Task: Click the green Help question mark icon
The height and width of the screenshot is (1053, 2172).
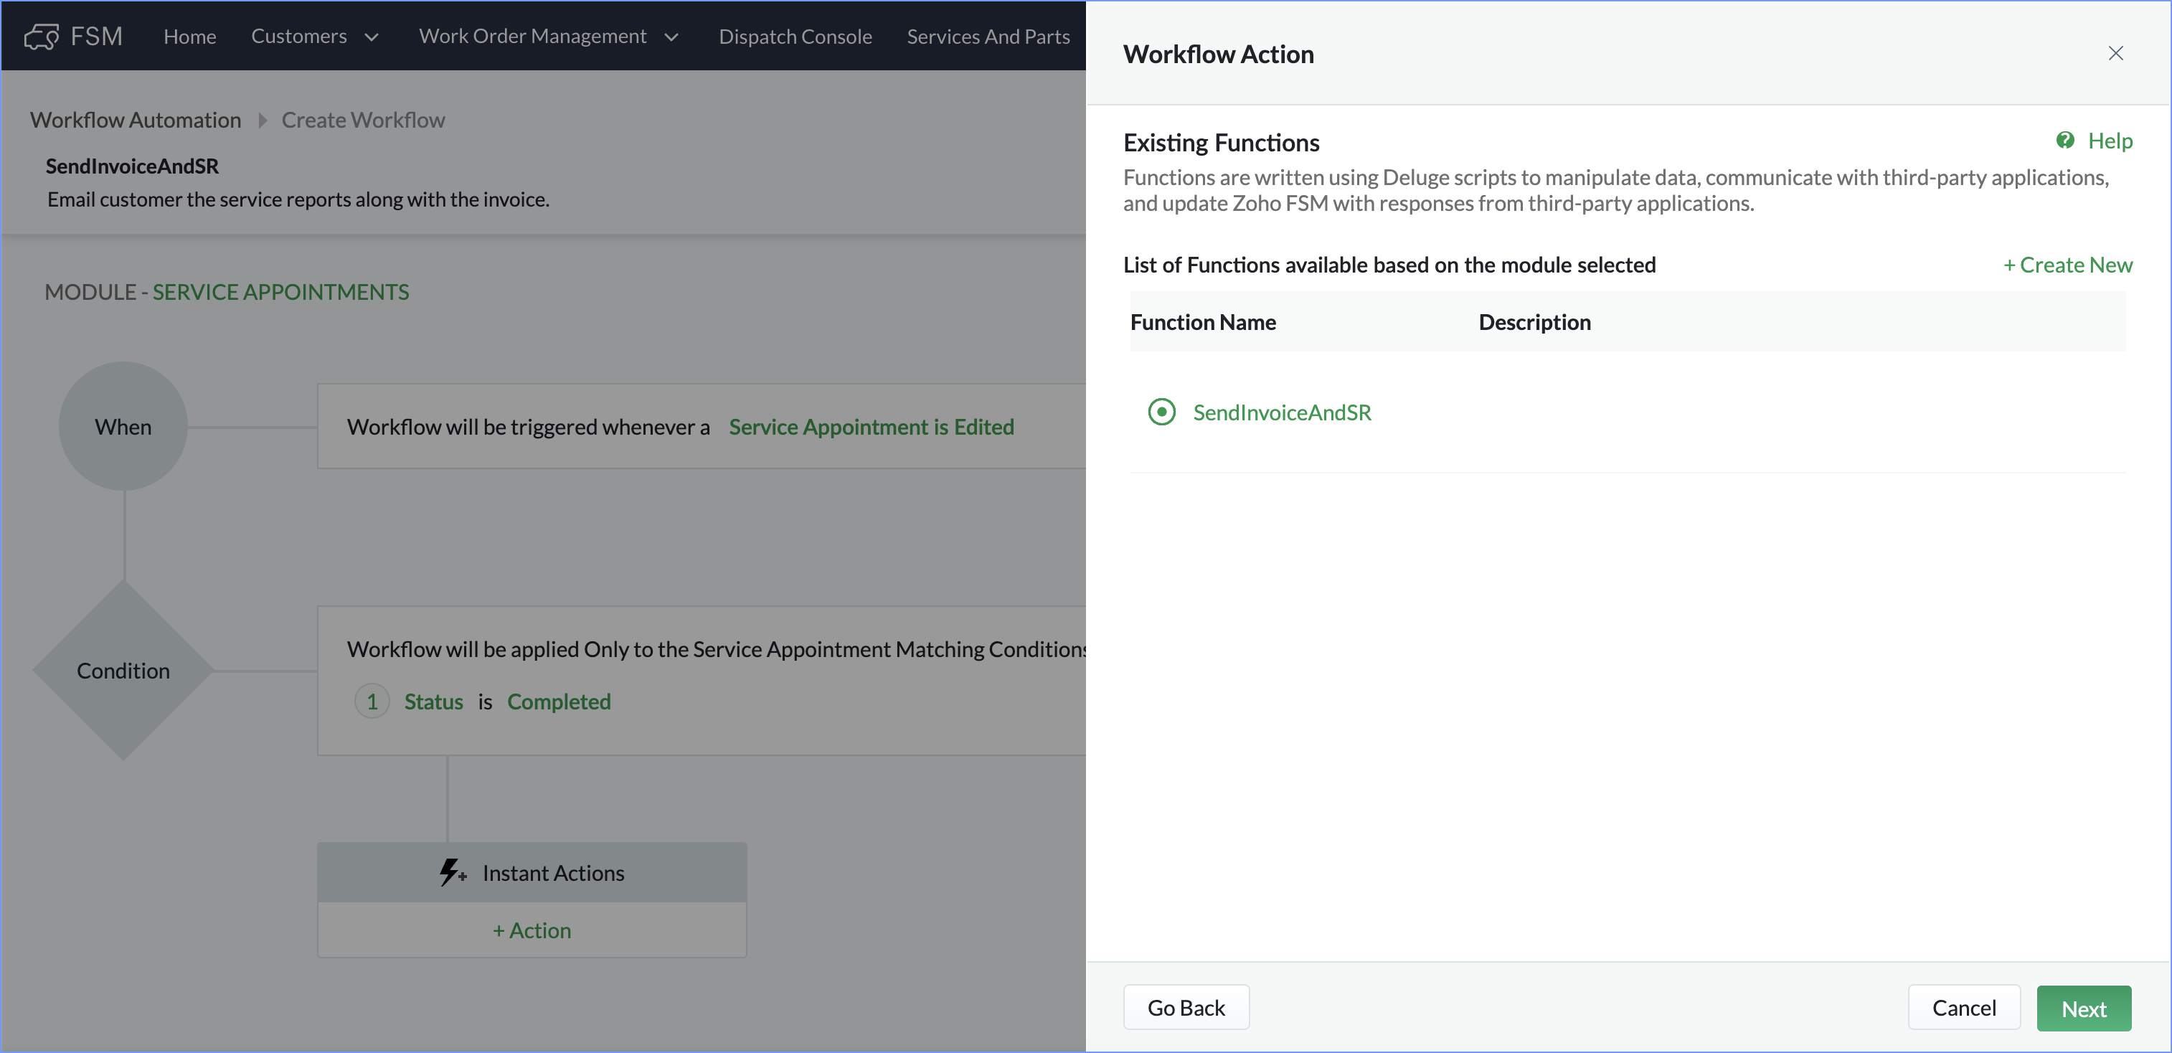Action: [2065, 141]
